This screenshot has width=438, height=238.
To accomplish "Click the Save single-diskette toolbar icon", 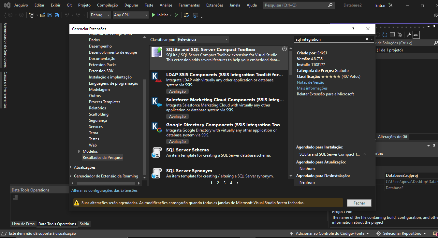I will pos(50,15).
